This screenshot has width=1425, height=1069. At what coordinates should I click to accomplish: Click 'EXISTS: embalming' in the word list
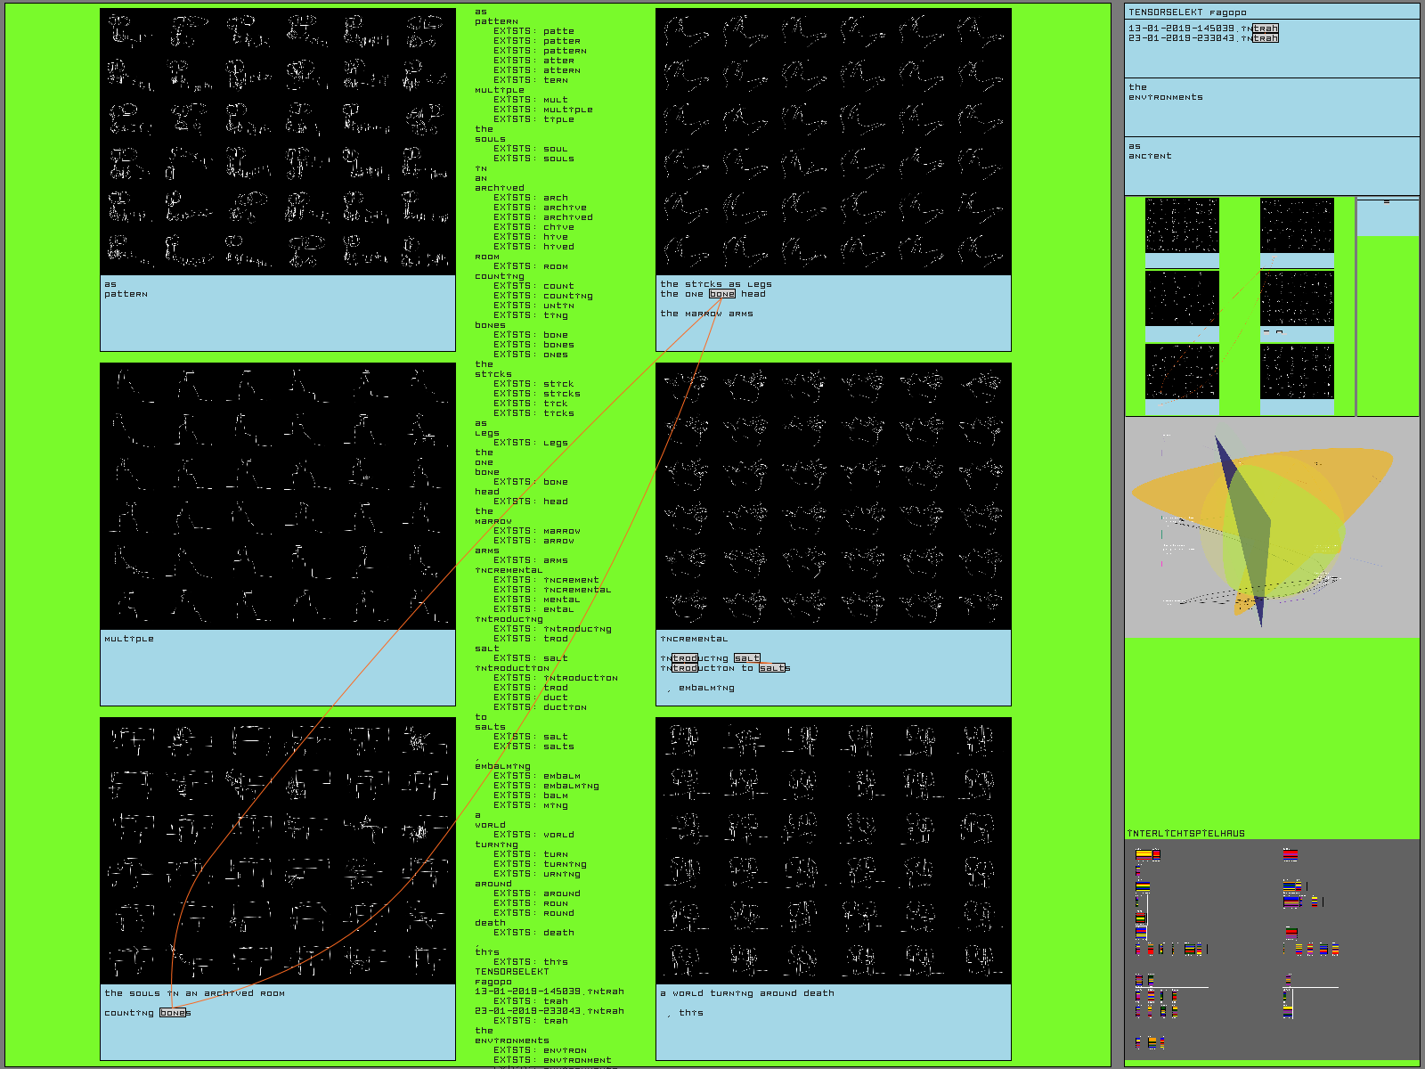click(546, 786)
